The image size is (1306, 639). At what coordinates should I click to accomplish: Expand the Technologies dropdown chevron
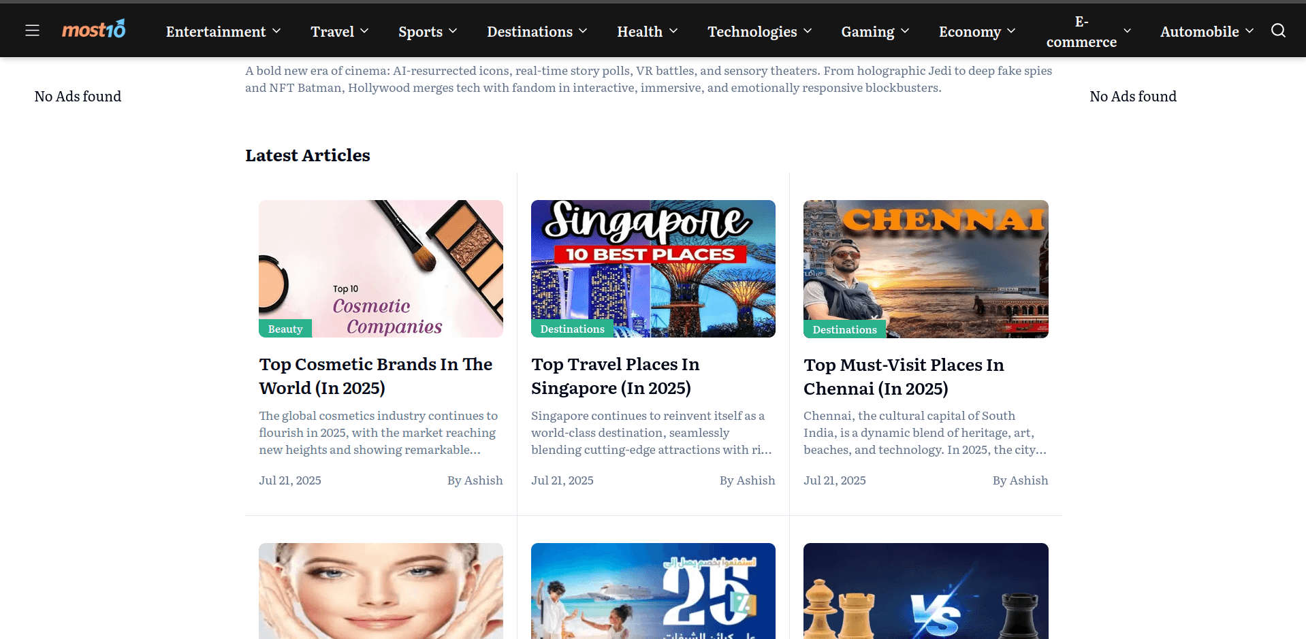coord(808,31)
